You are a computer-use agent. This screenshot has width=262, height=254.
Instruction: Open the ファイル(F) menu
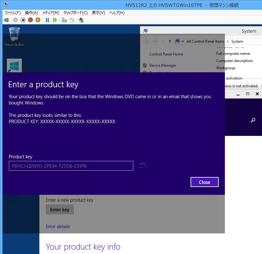pos(12,13)
